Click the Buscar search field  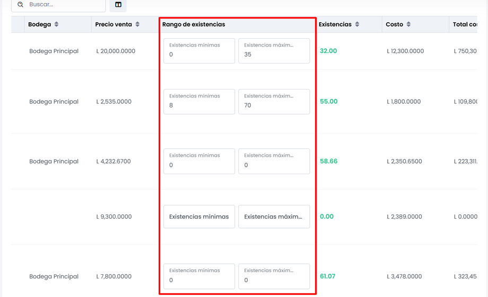(64, 5)
